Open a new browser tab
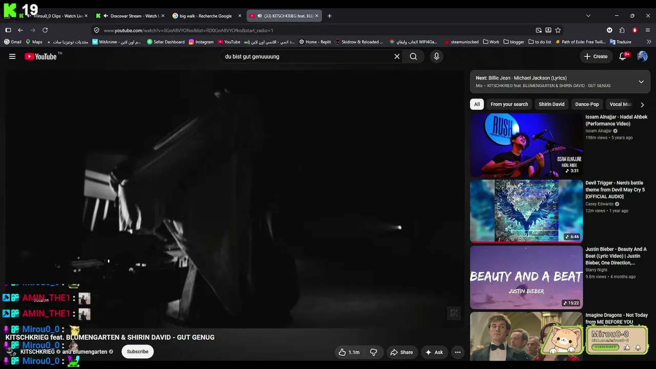 tap(330, 16)
